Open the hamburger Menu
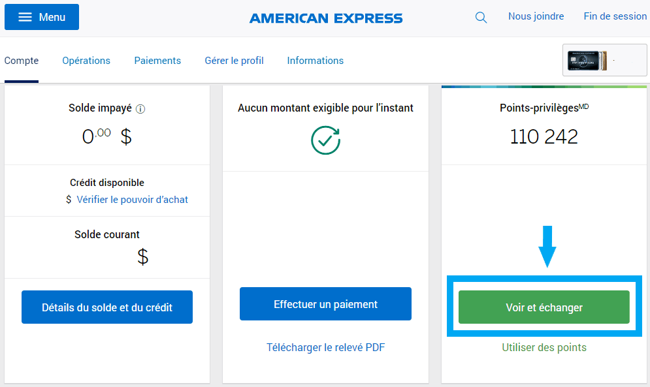 [41, 17]
